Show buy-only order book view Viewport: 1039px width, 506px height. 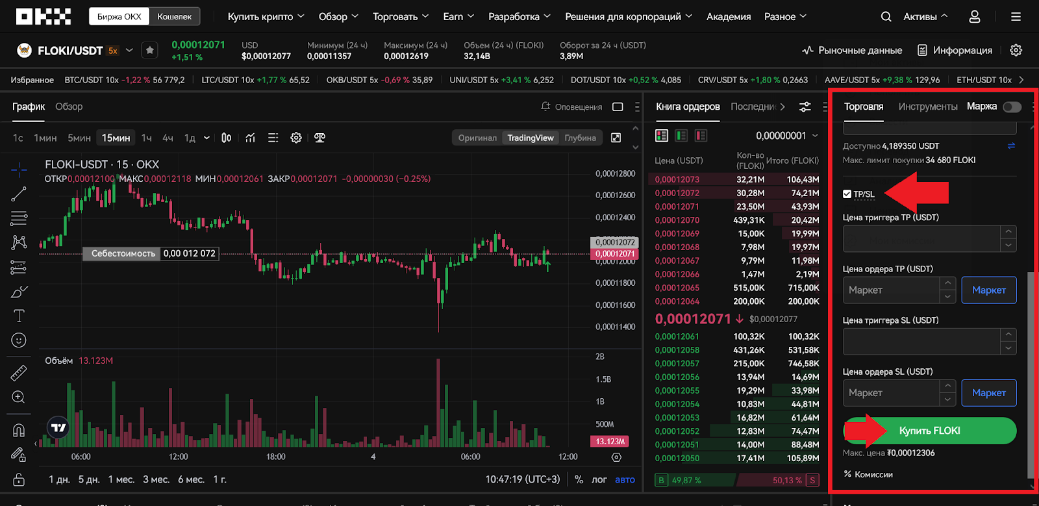[681, 135]
